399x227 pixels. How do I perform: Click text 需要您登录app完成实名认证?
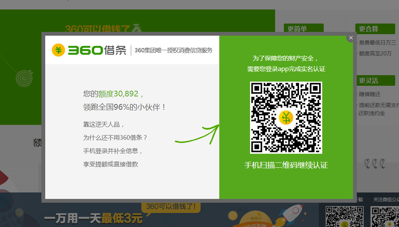pos(286,69)
